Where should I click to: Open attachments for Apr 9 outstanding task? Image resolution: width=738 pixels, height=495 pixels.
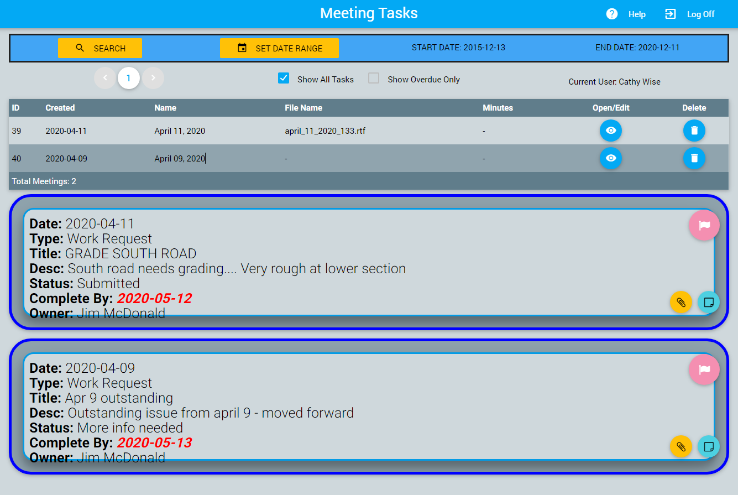tap(681, 447)
